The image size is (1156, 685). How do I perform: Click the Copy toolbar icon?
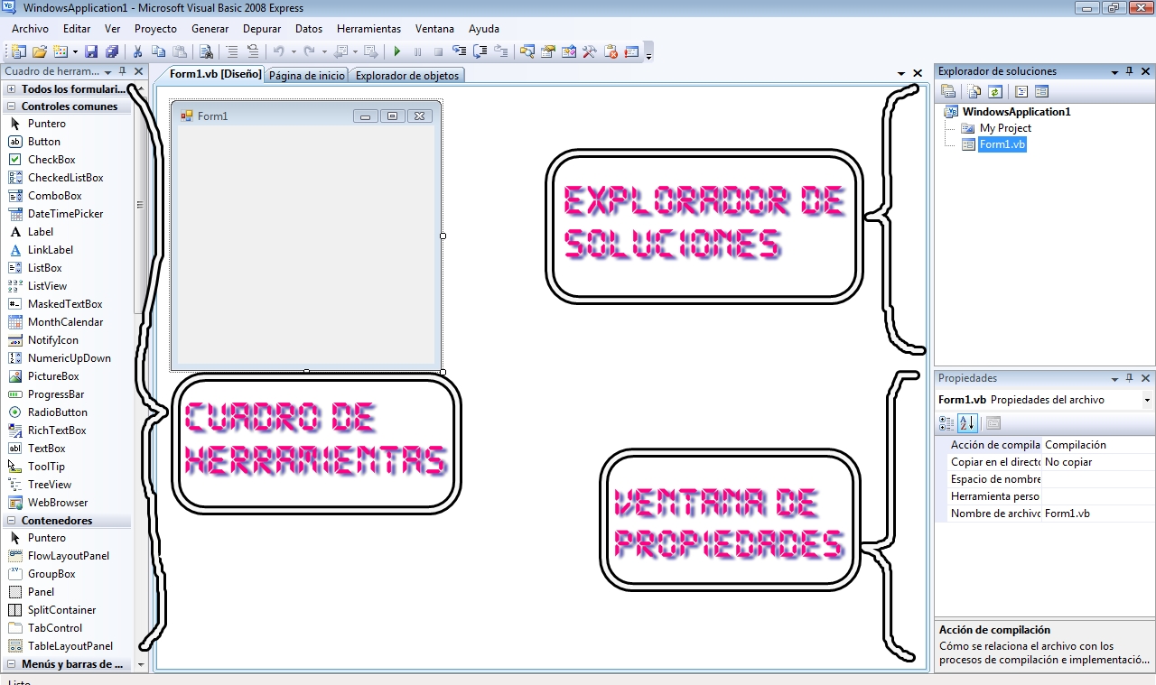[159, 51]
